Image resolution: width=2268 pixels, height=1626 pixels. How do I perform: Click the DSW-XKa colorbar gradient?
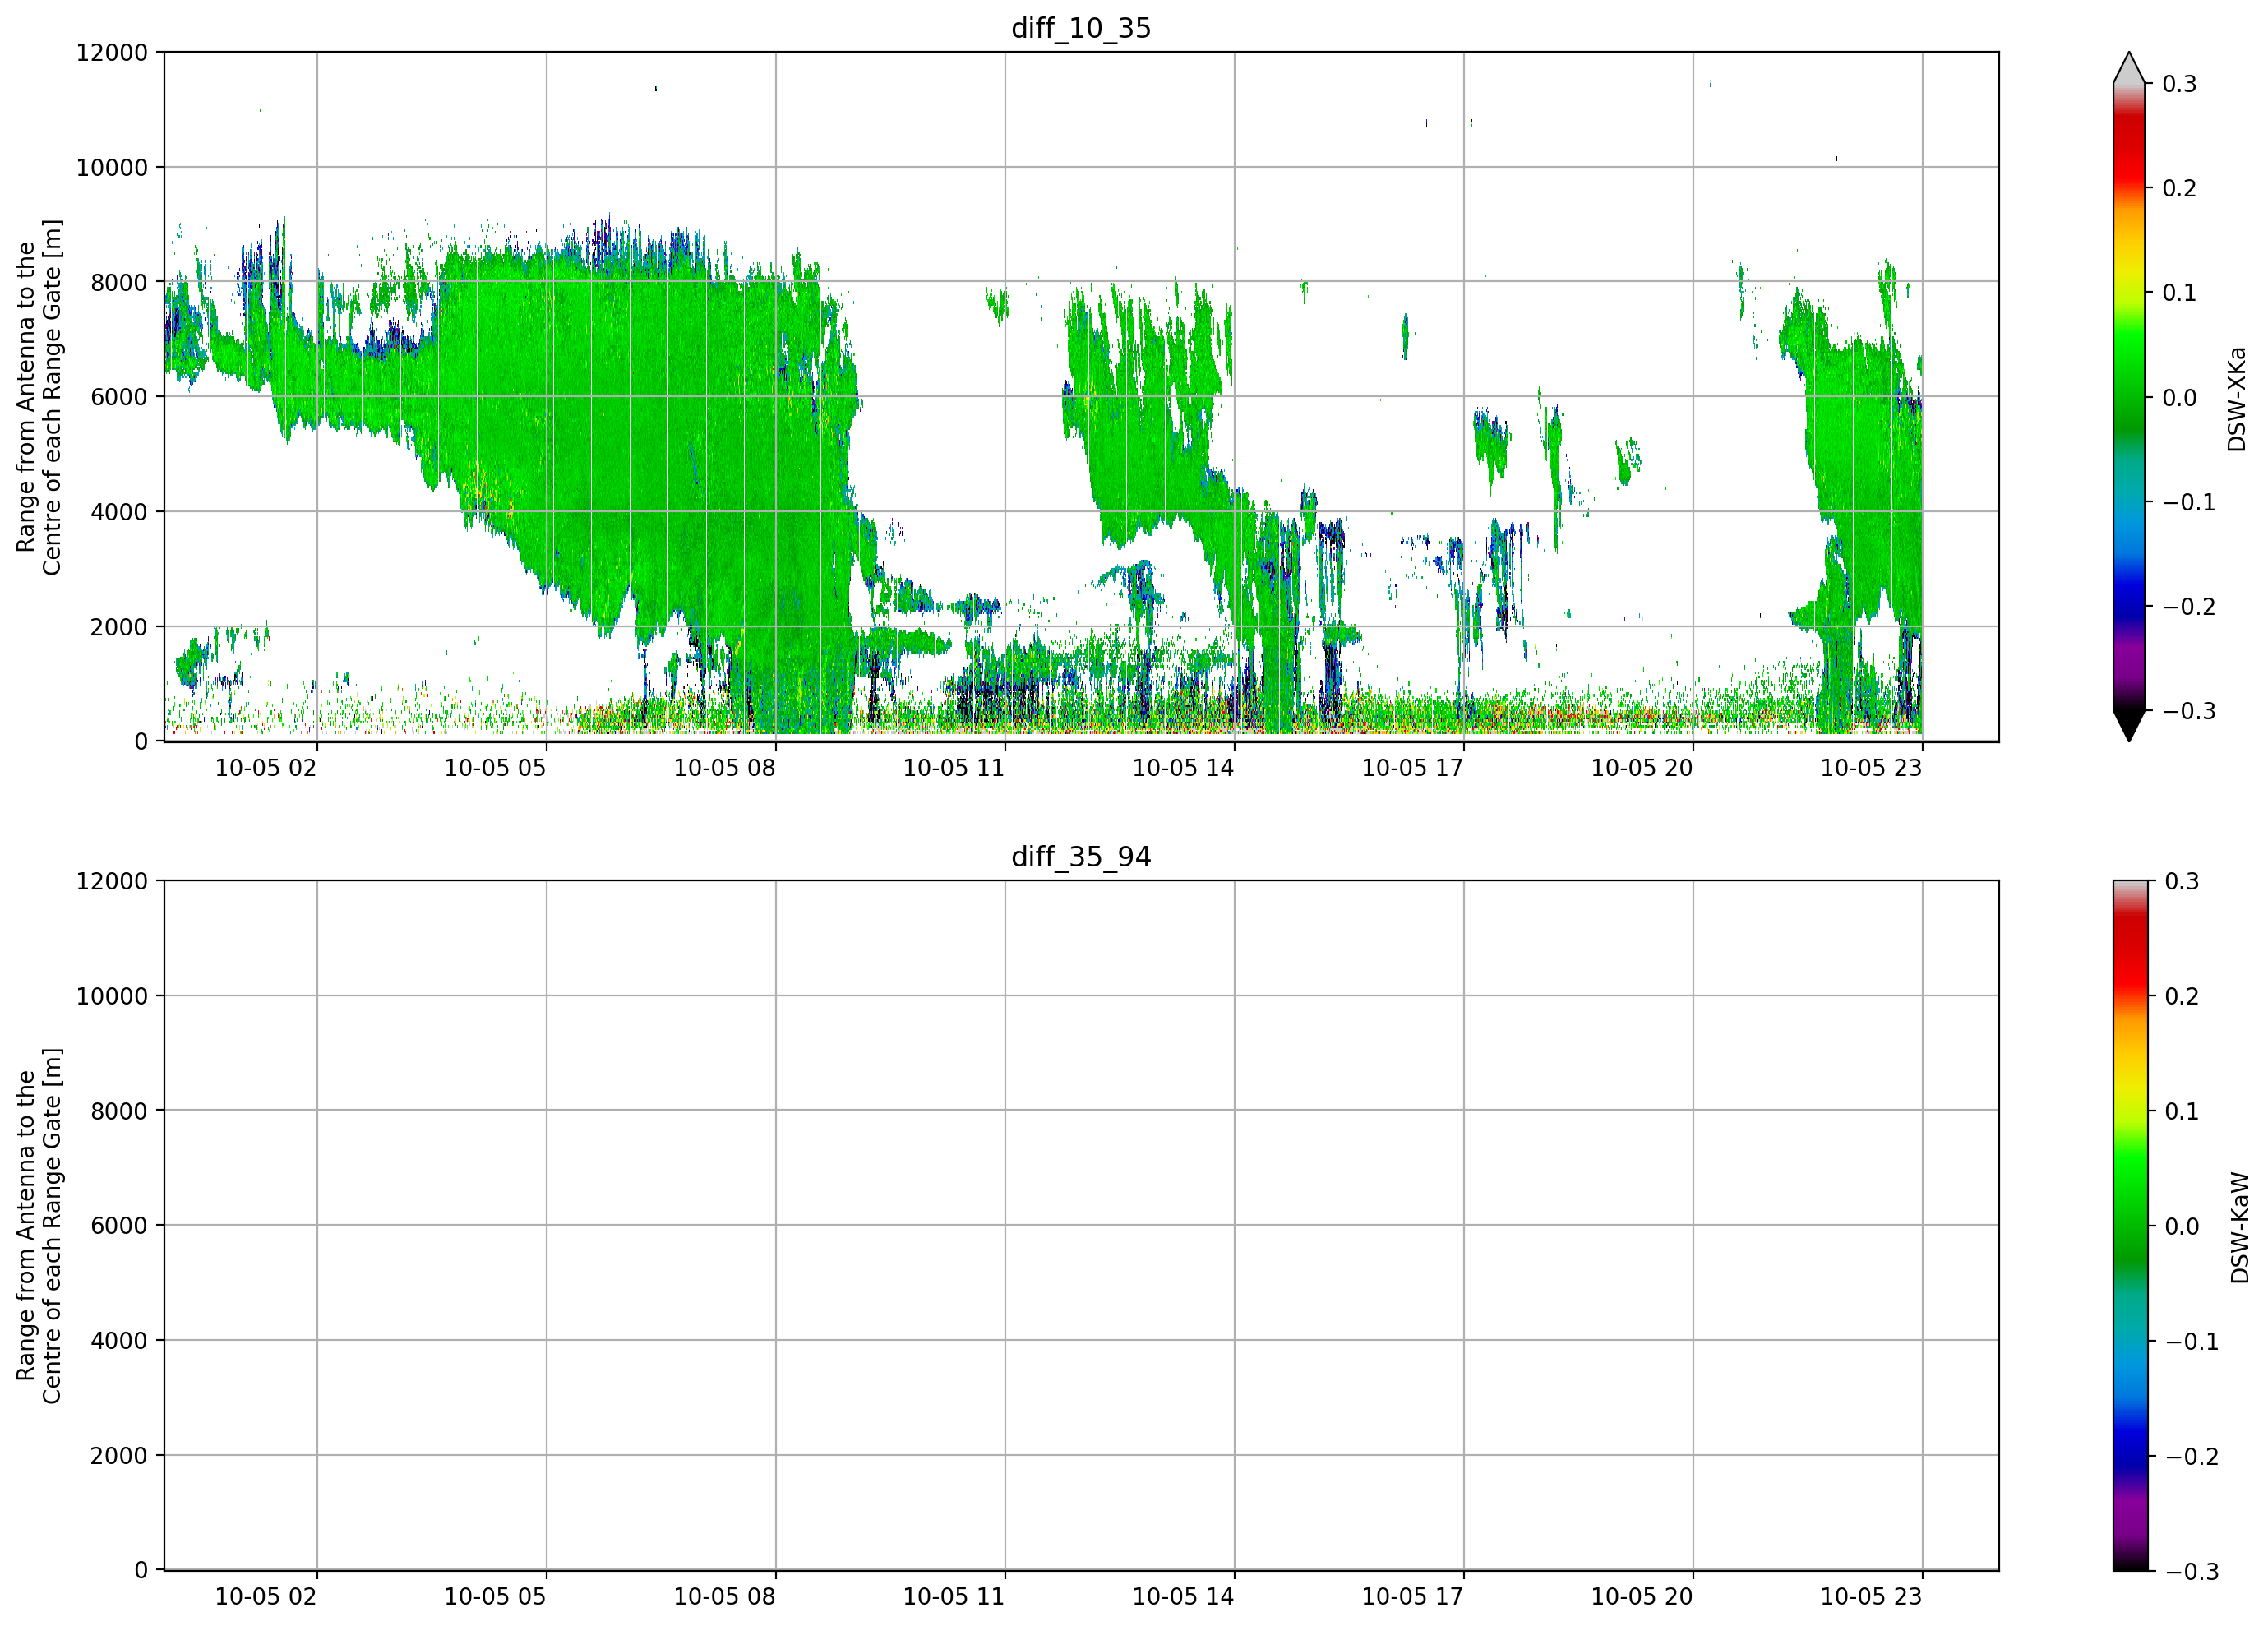point(2129,397)
